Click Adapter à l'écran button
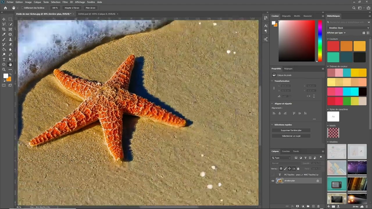 72,8
